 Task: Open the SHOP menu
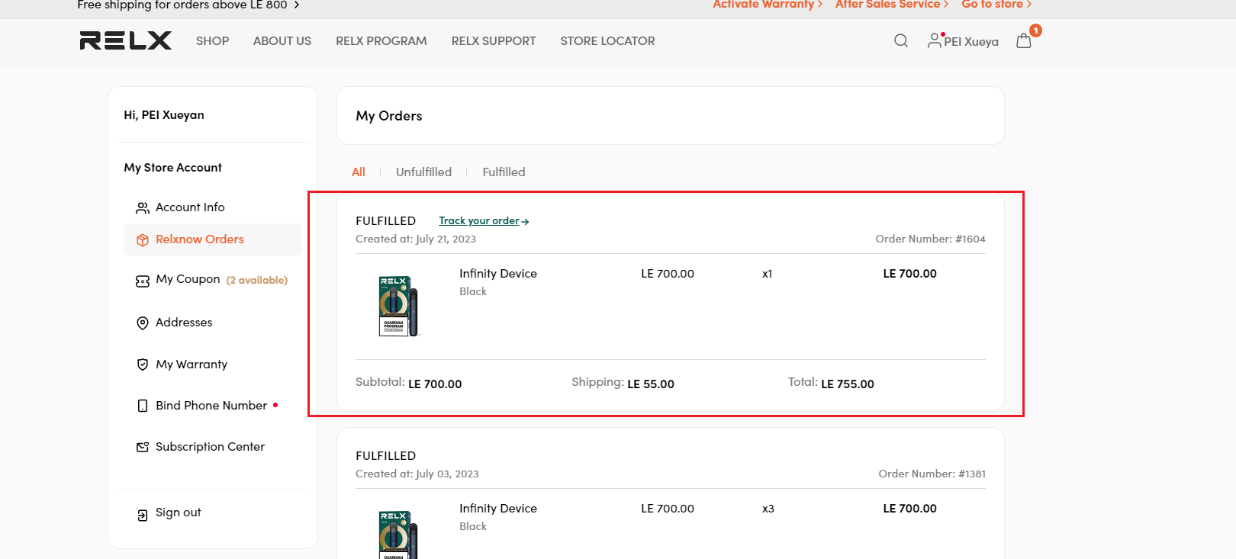click(212, 41)
